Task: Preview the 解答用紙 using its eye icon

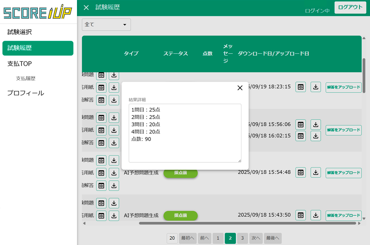Action: pos(101,87)
